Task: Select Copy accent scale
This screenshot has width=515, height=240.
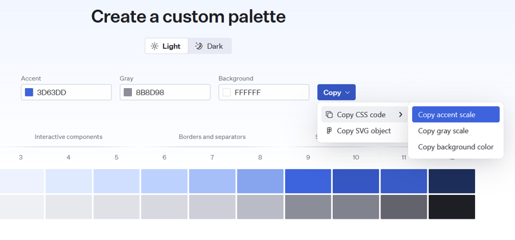Action: (x=456, y=115)
